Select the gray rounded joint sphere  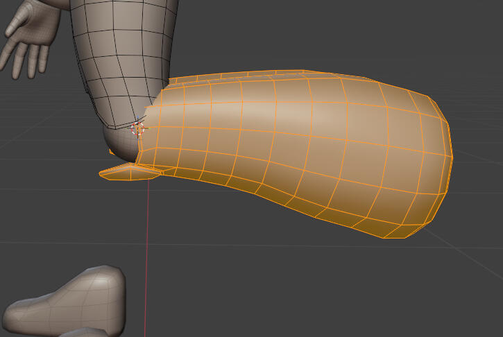click(x=121, y=143)
